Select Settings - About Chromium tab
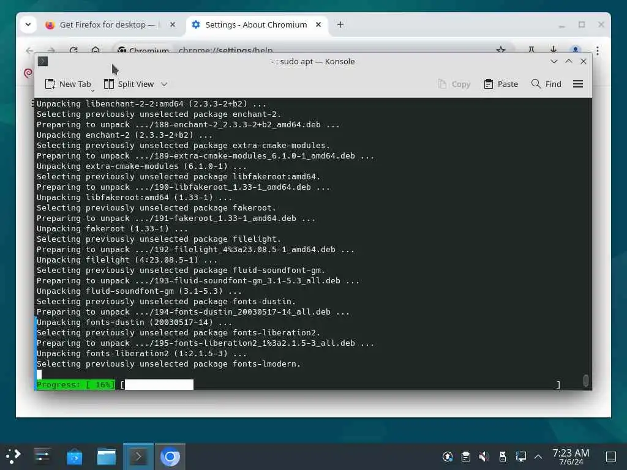Viewport: 627px width, 470px height. click(256, 24)
